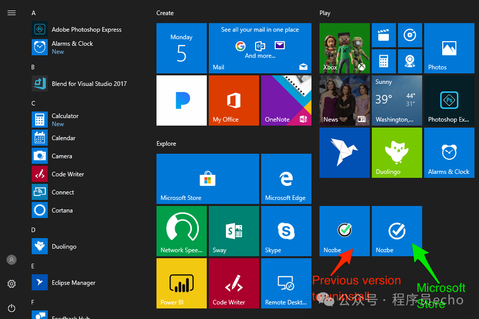
Task: Open the Groove Music small tile
Action: [x=410, y=35]
